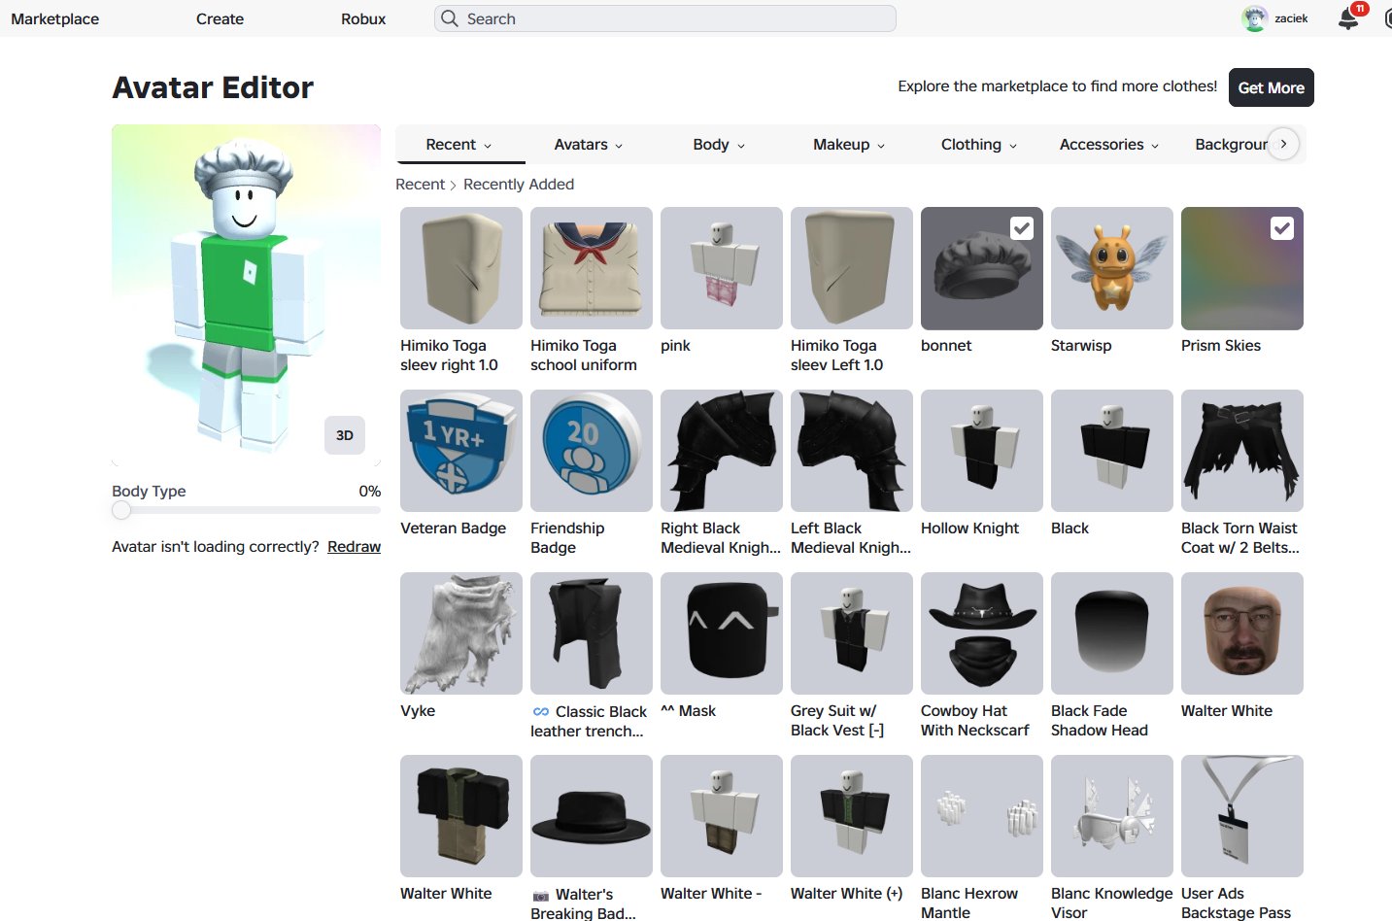Select the Veteran Badge item
The image size is (1392, 921).
(x=461, y=451)
